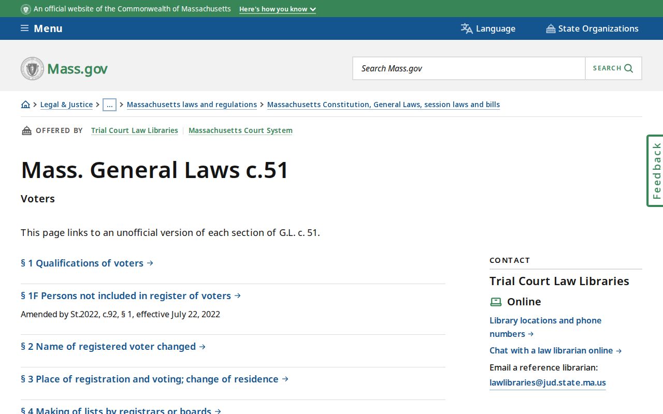Image resolution: width=663 pixels, height=414 pixels.
Task: Go to home via breadcrumb house icon
Action: 25,105
